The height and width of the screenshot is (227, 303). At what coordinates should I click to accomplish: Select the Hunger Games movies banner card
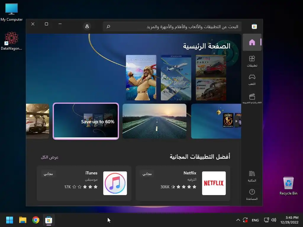tap(216, 121)
